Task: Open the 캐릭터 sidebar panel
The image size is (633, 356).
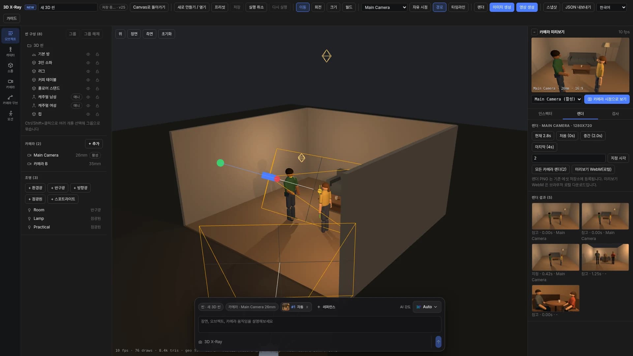Action: pos(10,51)
